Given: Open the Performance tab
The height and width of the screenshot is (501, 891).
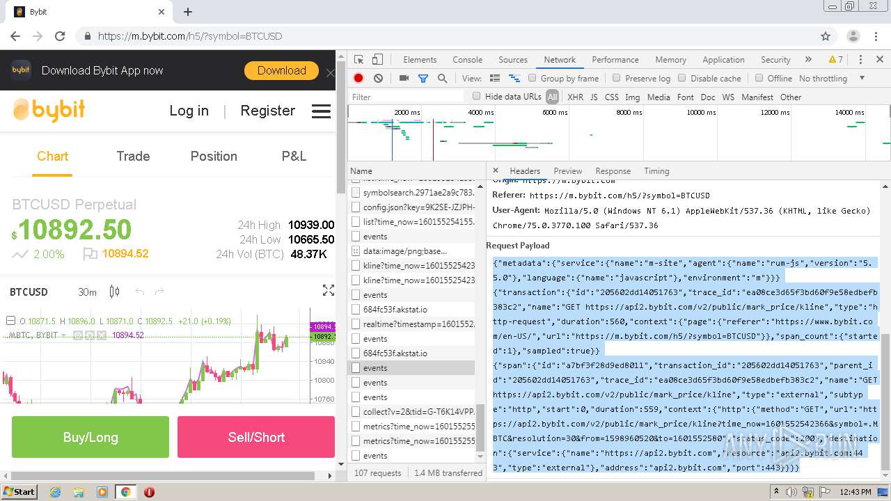Looking at the screenshot, I should coord(615,60).
